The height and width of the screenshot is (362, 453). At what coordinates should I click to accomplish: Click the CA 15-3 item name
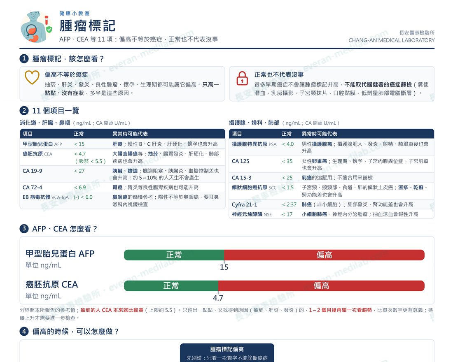pyautogui.click(x=241, y=178)
